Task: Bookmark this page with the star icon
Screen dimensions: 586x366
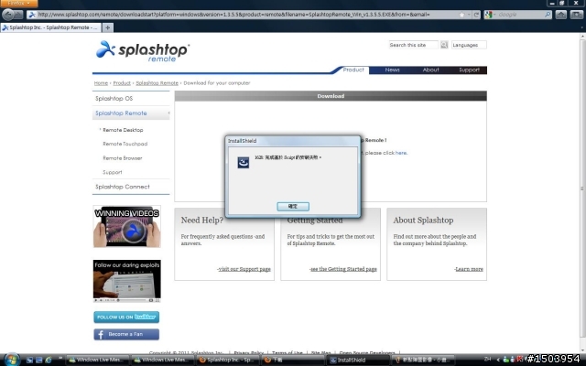Action: pyautogui.click(x=461, y=15)
